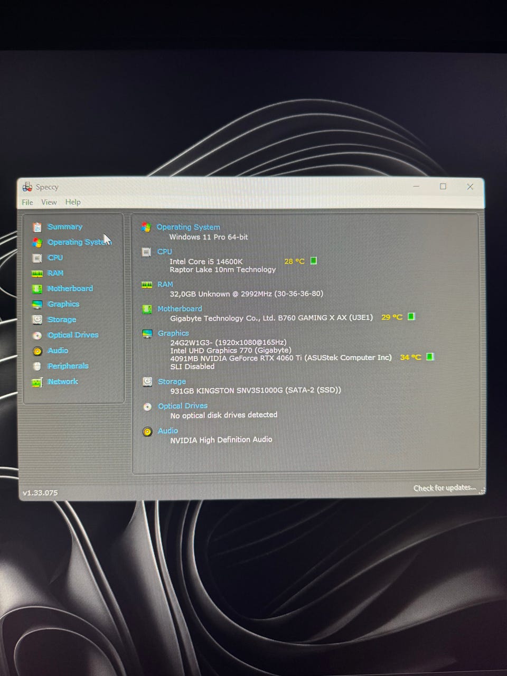The image size is (507, 676).
Task: Click the Operating System icon in summary pane
Action: 146,227
